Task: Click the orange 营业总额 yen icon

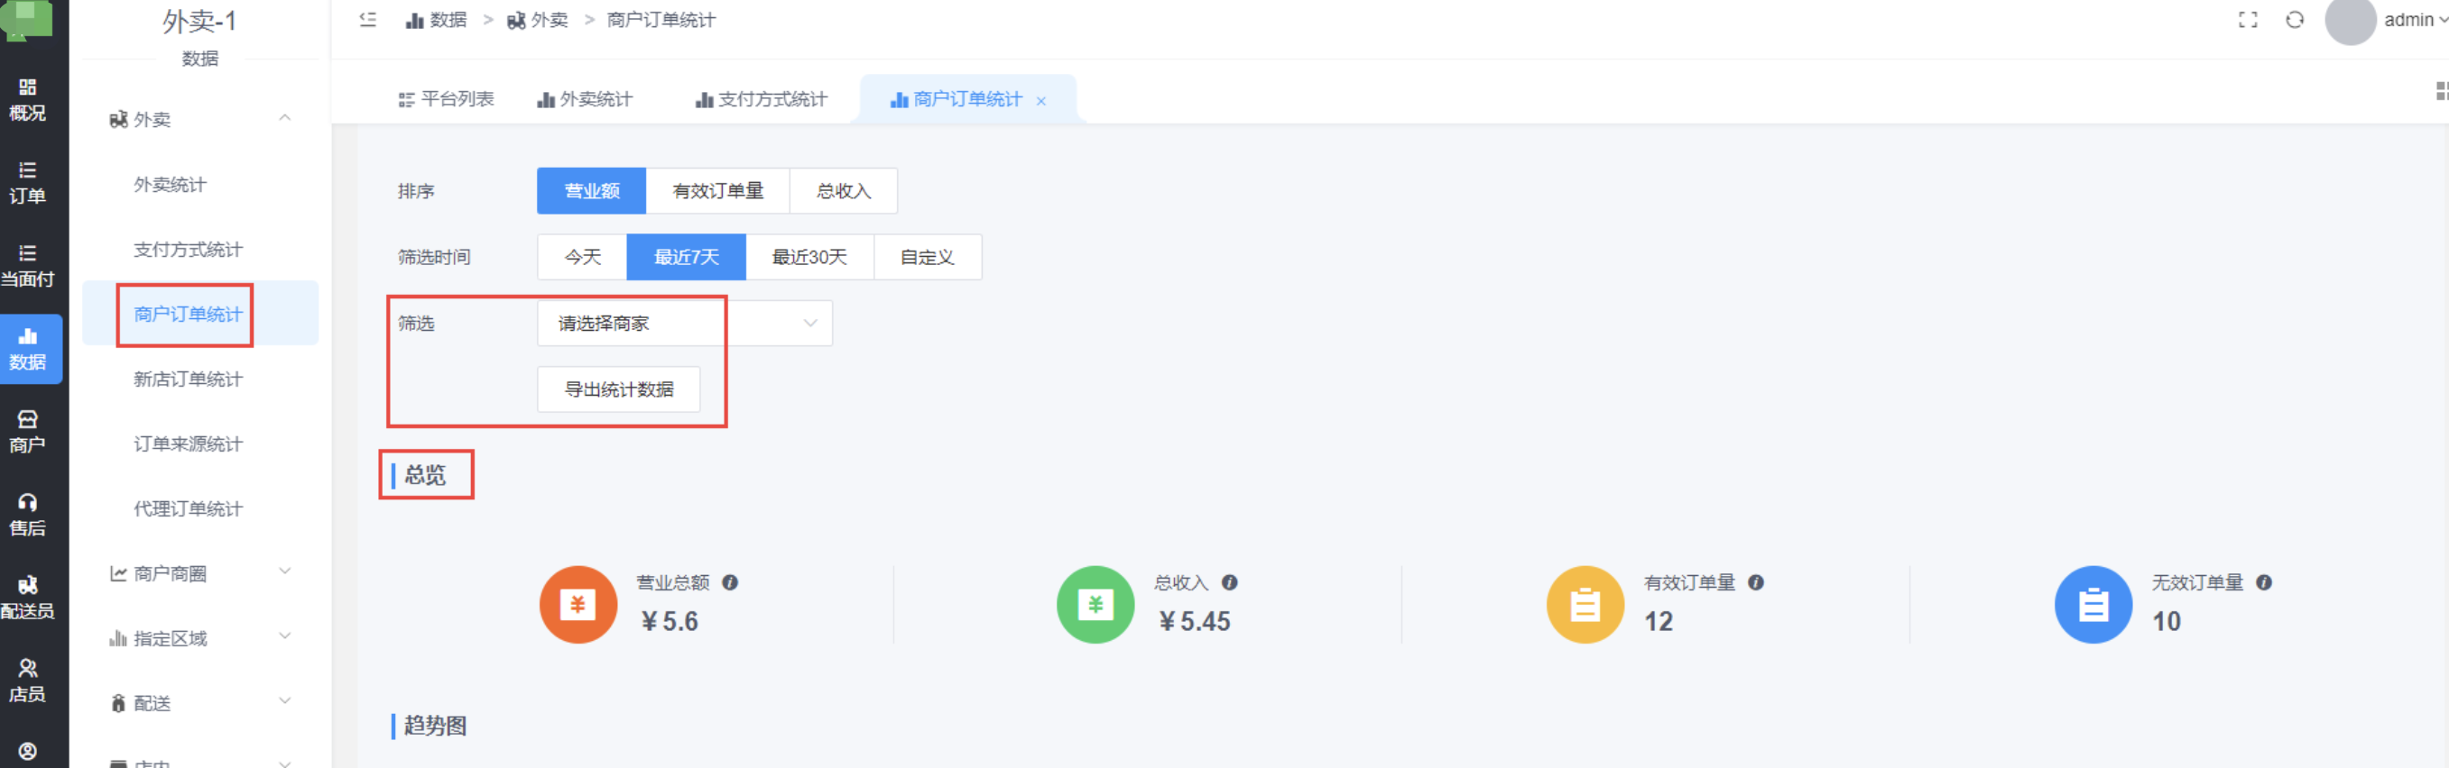Action: (x=578, y=605)
